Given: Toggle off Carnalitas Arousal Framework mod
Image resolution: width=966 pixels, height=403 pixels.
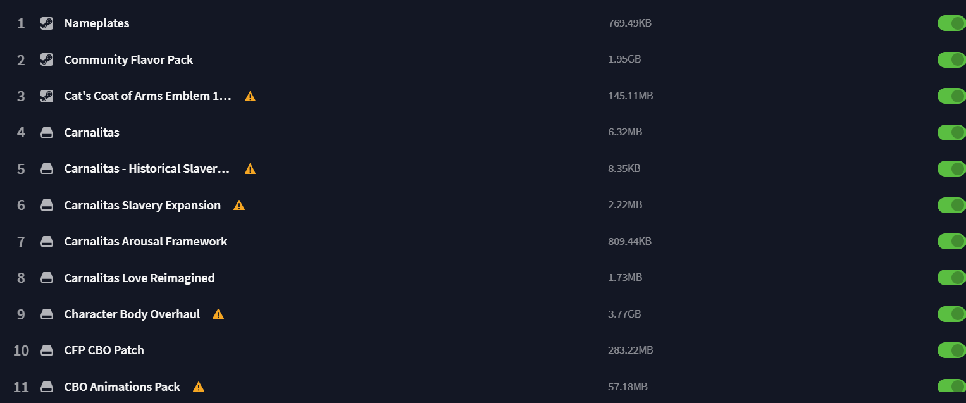Looking at the screenshot, I should (x=951, y=241).
